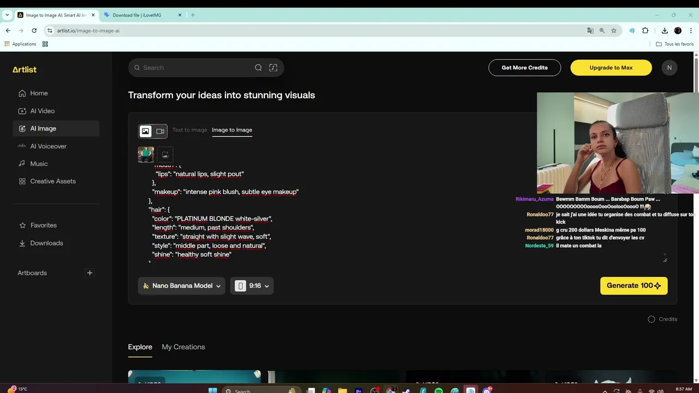Select the Image to Image tab
This screenshot has height=393, width=699.
point(232,130)
